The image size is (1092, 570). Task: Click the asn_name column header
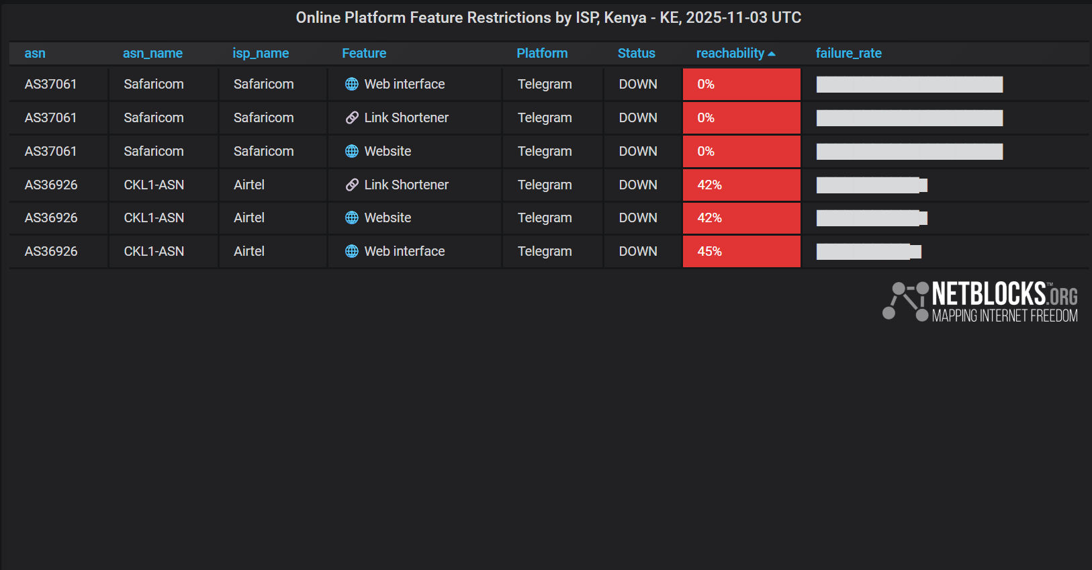click(x=152, y=53)
